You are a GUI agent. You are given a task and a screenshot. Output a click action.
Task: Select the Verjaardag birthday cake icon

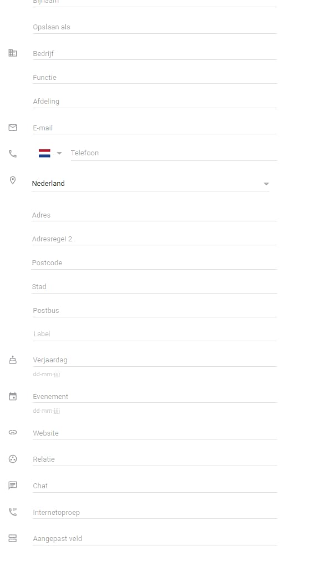tap(12, 359)
